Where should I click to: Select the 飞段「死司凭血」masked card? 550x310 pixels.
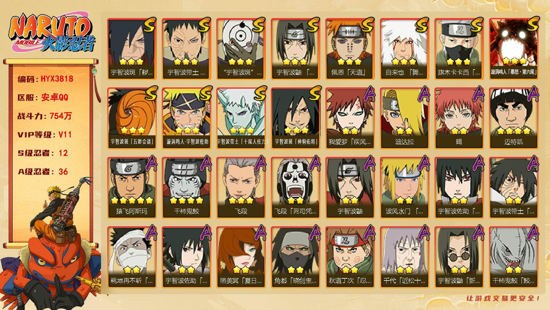[x=295, y=188]
